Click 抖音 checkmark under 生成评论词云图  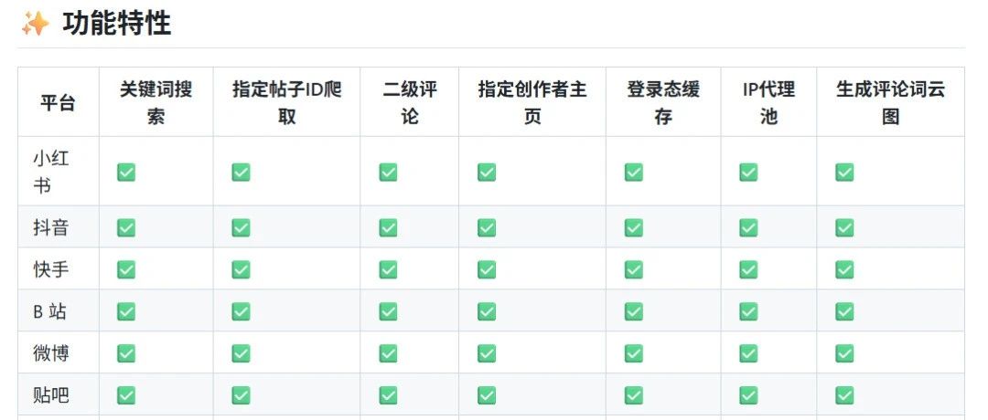[844, 227]
